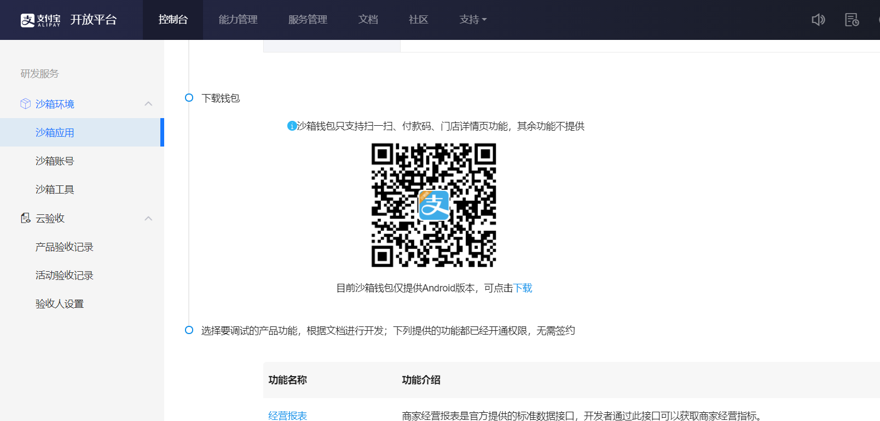Click the blue info icon beside sandbox wallet note

coord(292,126)
